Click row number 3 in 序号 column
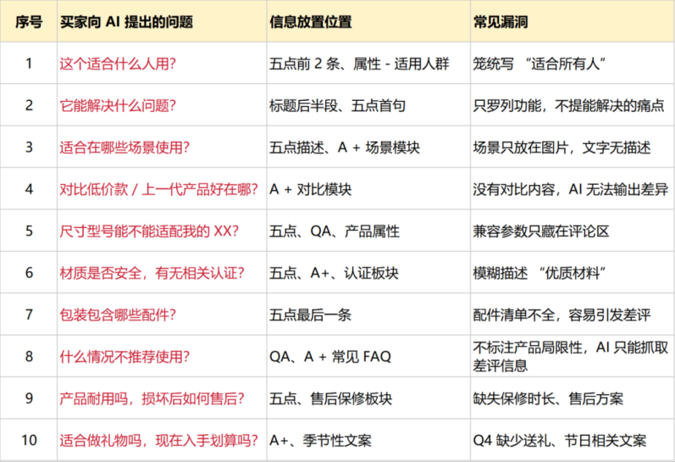 29,148
